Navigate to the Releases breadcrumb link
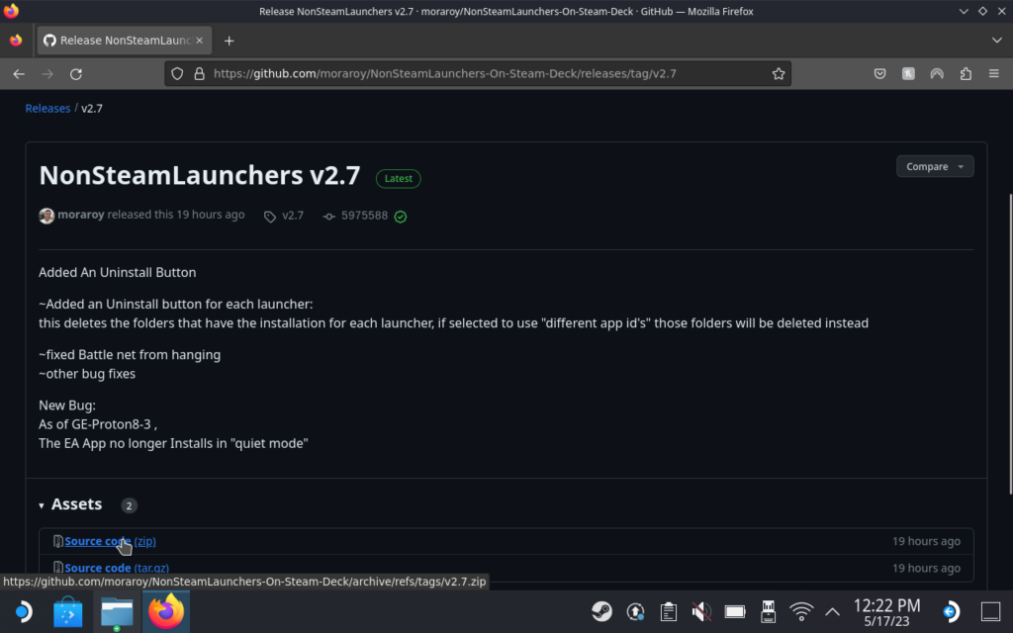1013x633 pixels. point(47,108)
